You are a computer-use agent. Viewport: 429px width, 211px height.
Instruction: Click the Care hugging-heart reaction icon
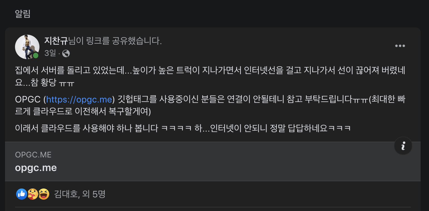(33, 194)
